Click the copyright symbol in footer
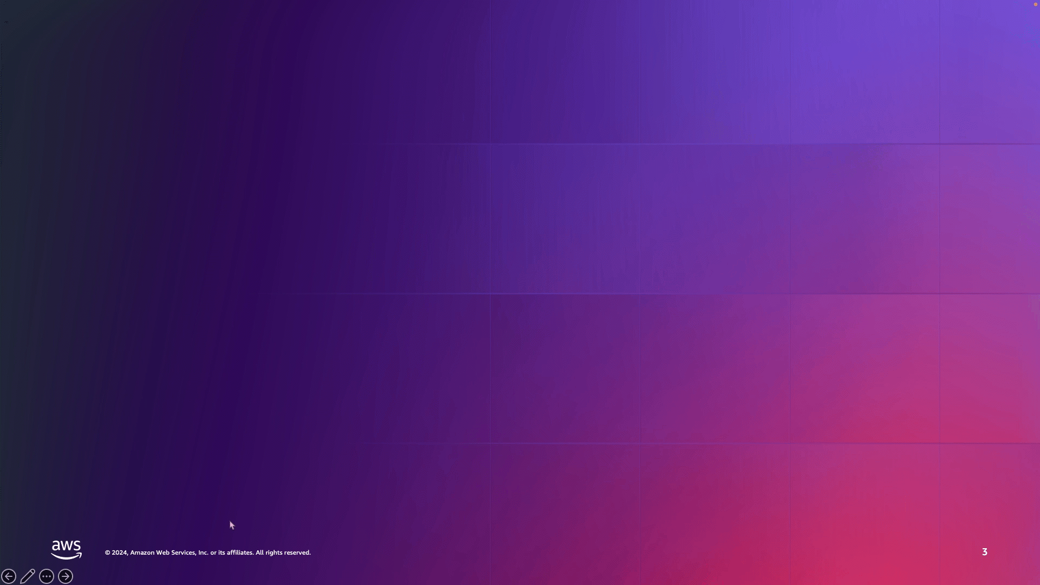1040x585 pixels. pyautogui.click(x=107, y=552)
